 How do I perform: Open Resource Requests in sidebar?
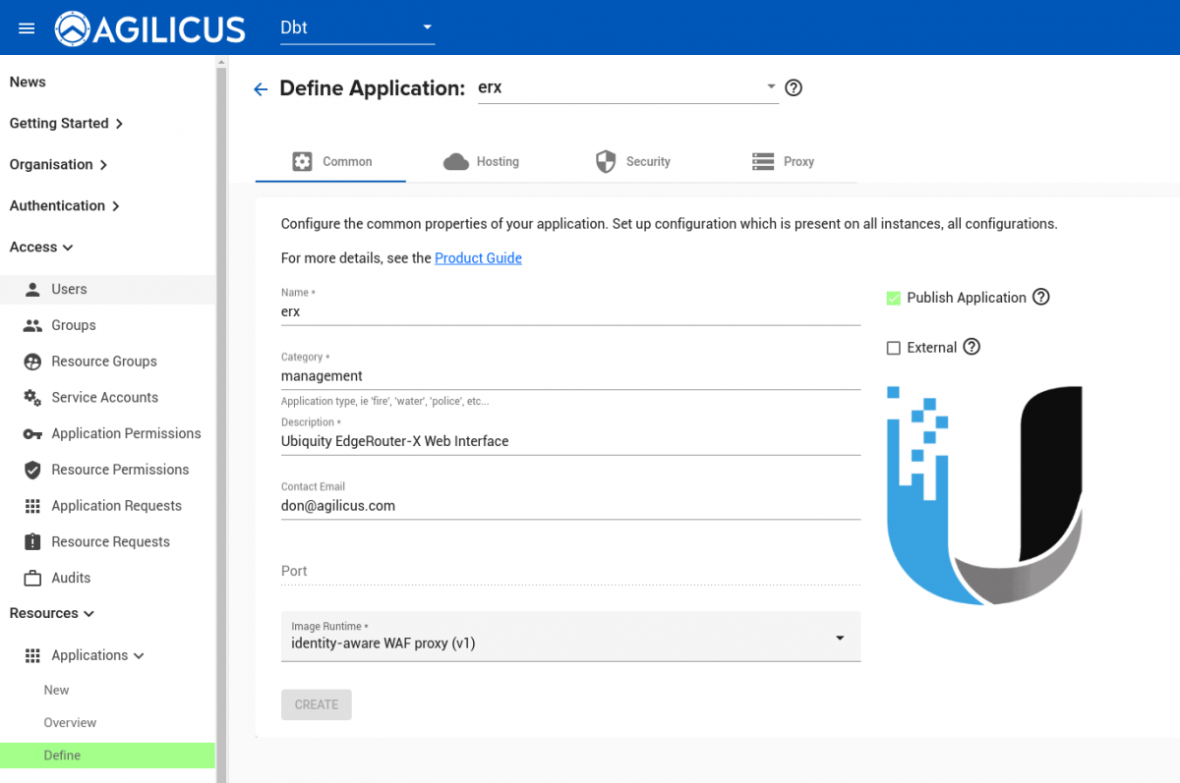[111, 541]
